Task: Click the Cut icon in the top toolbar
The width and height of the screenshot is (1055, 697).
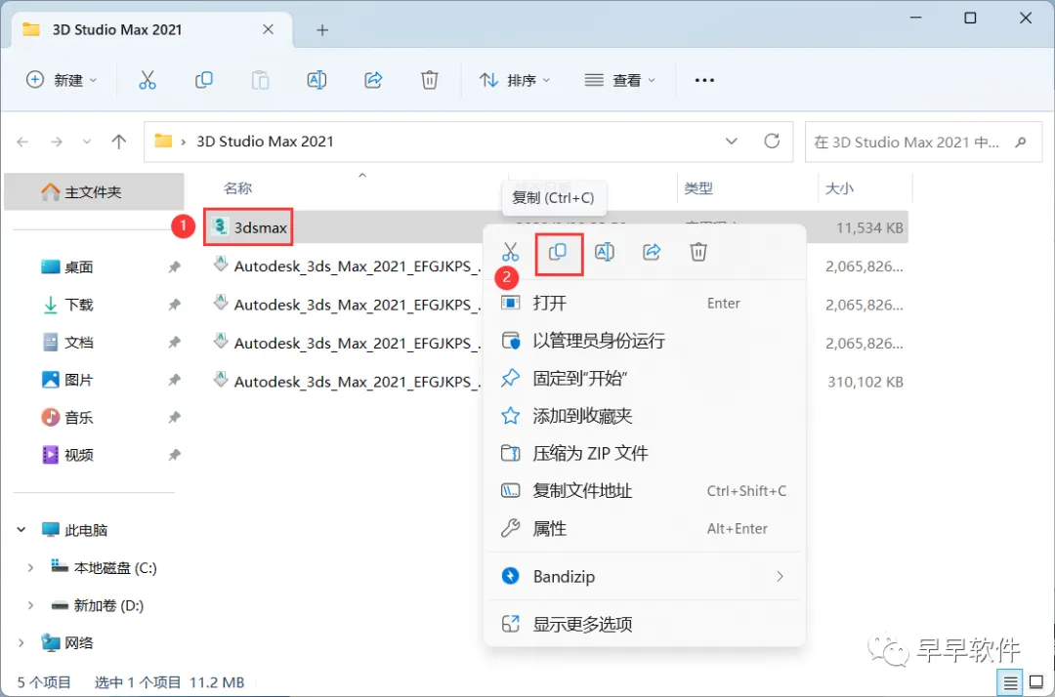Action: coord(148,81)
